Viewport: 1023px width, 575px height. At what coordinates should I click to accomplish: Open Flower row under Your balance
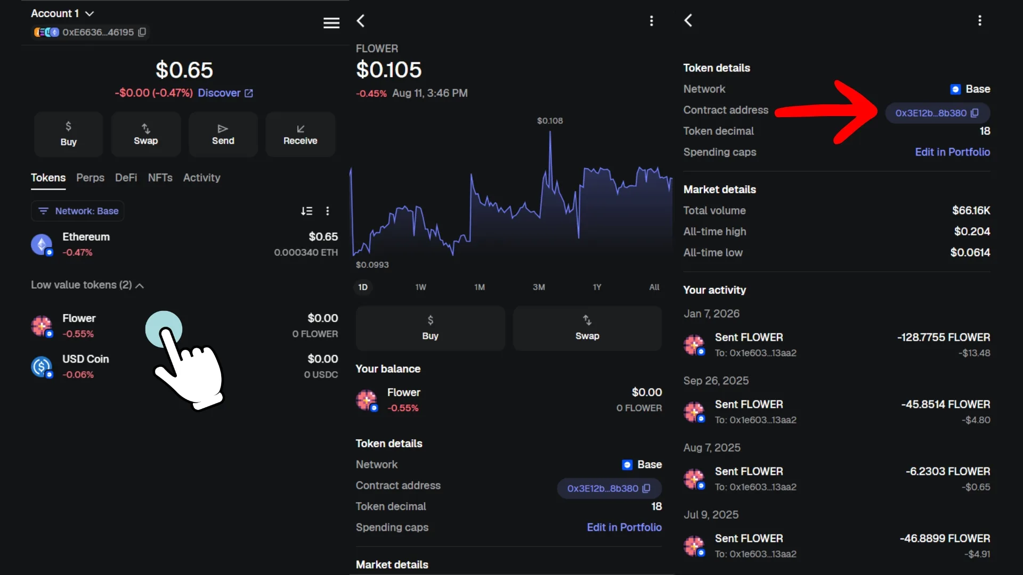509,400
